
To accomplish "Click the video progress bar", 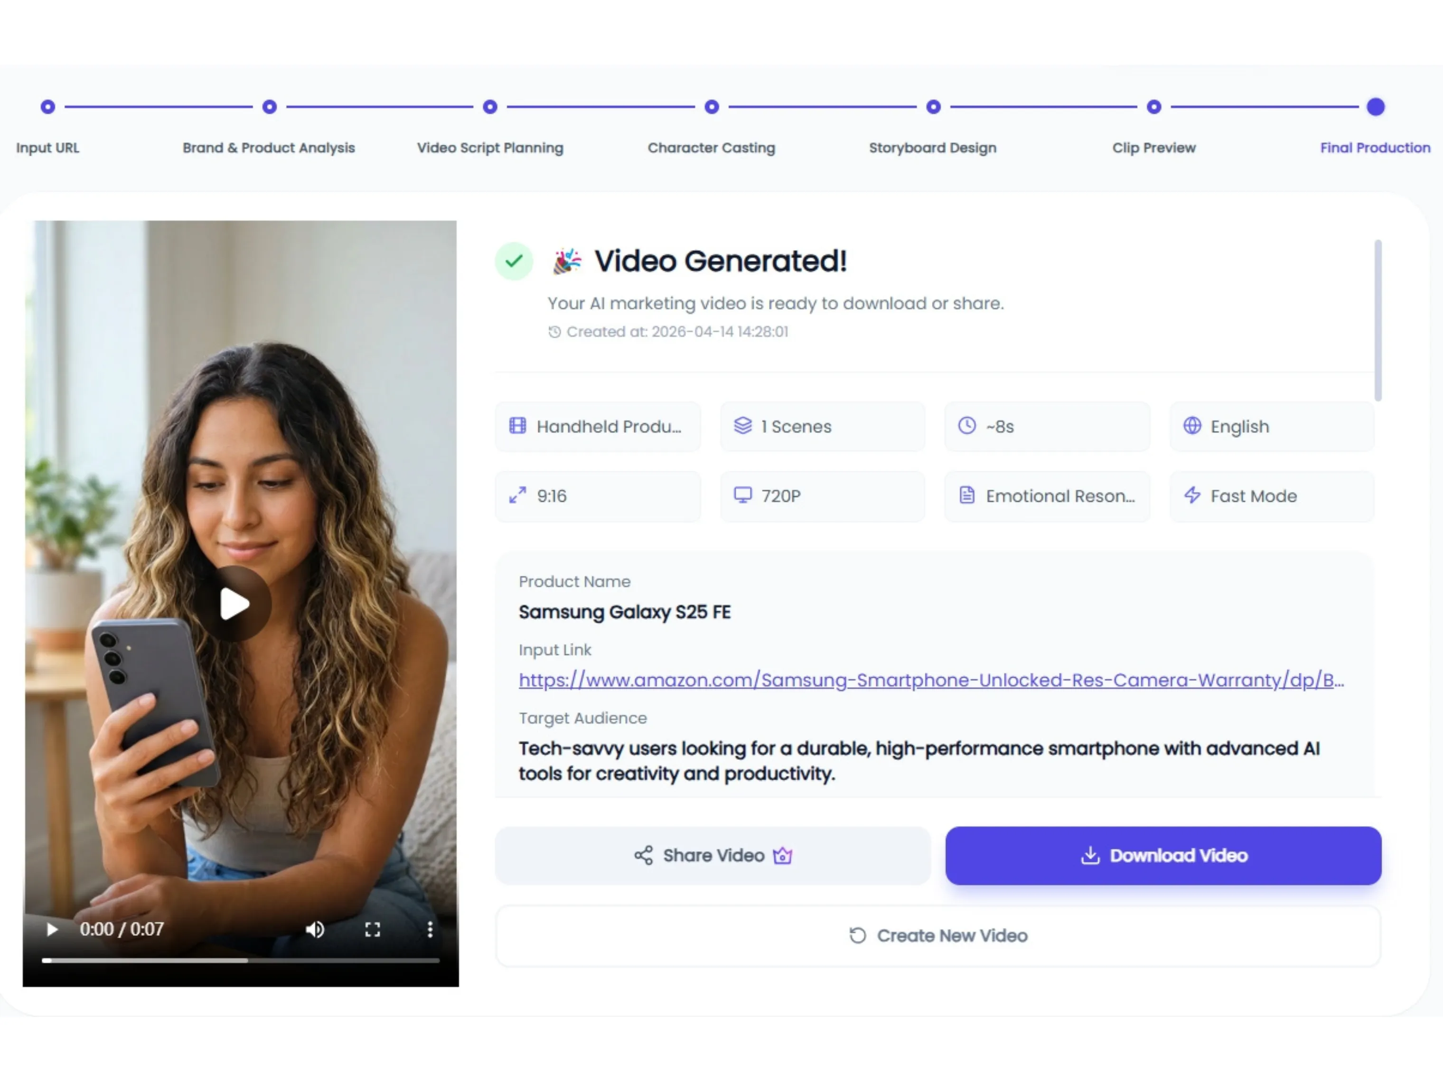I will (x=240, y=960).
